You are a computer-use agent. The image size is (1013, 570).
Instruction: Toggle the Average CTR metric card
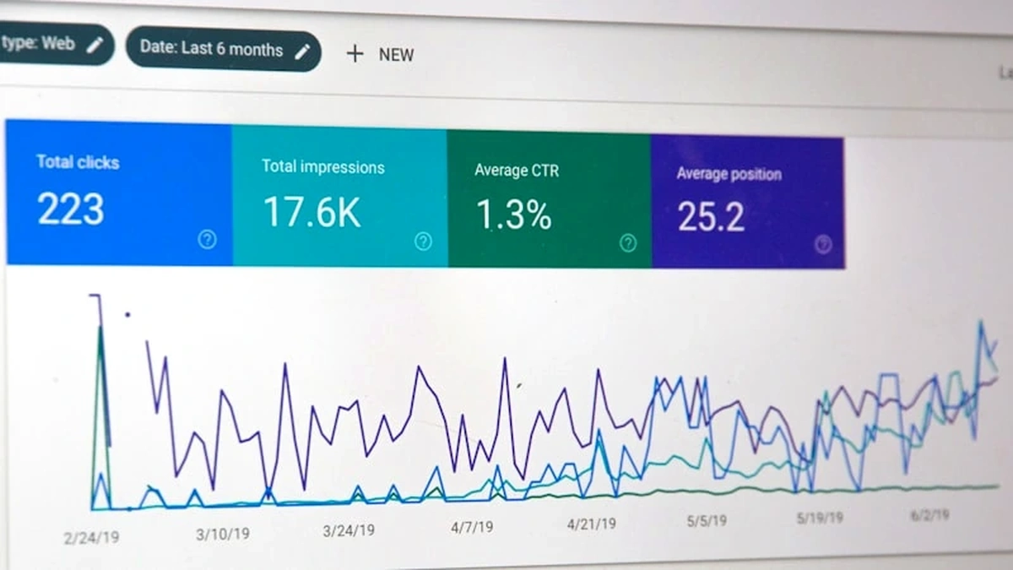549,198
